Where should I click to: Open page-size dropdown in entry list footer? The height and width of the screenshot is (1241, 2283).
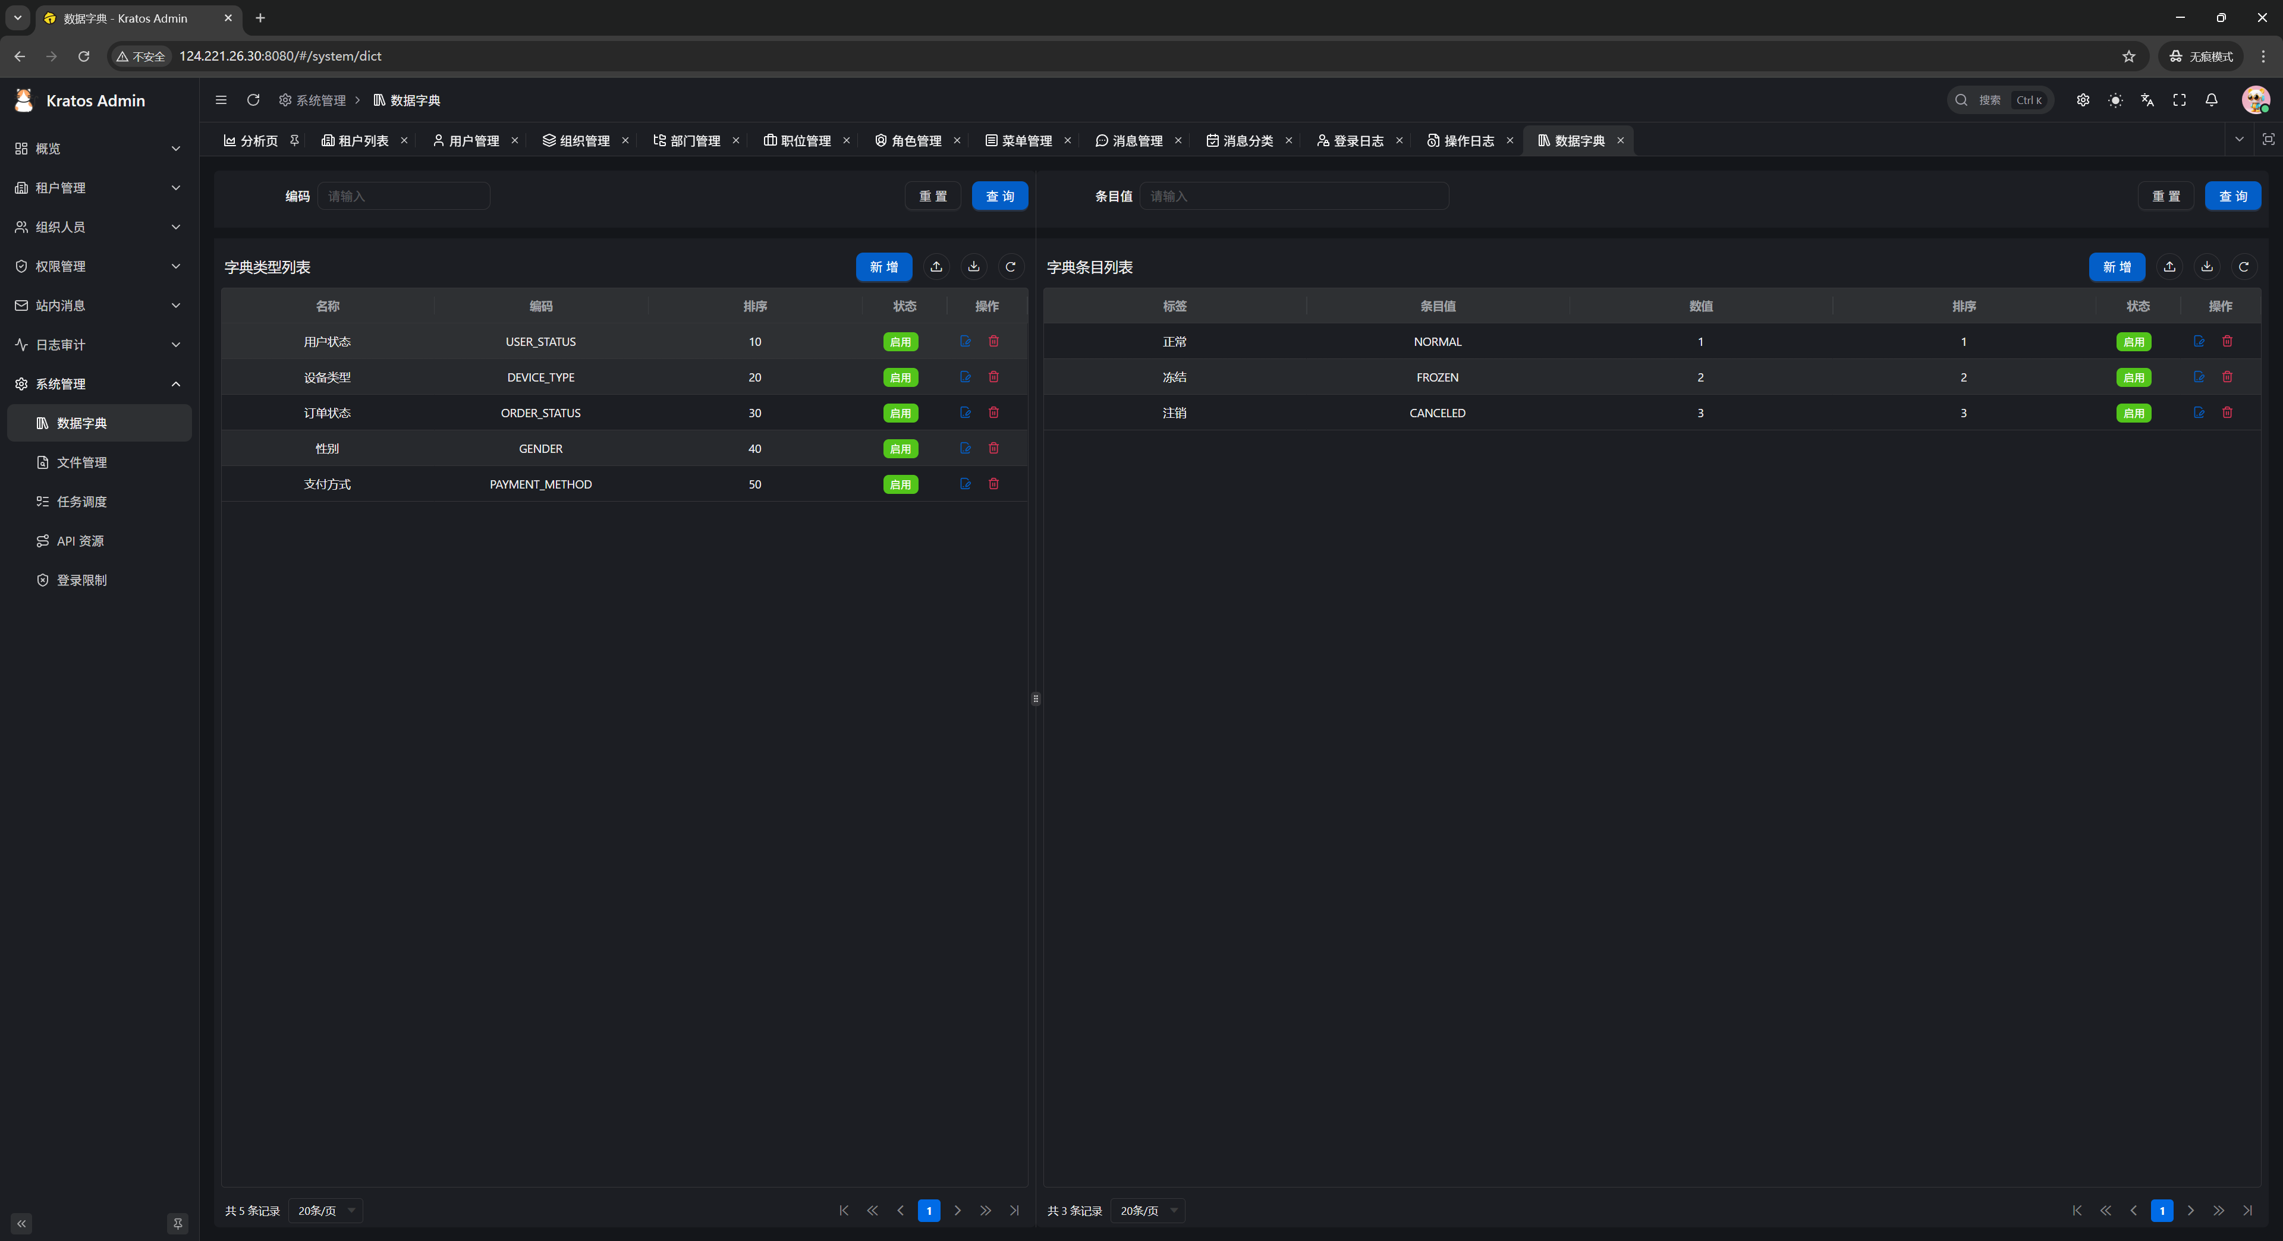(1147, 1210)
